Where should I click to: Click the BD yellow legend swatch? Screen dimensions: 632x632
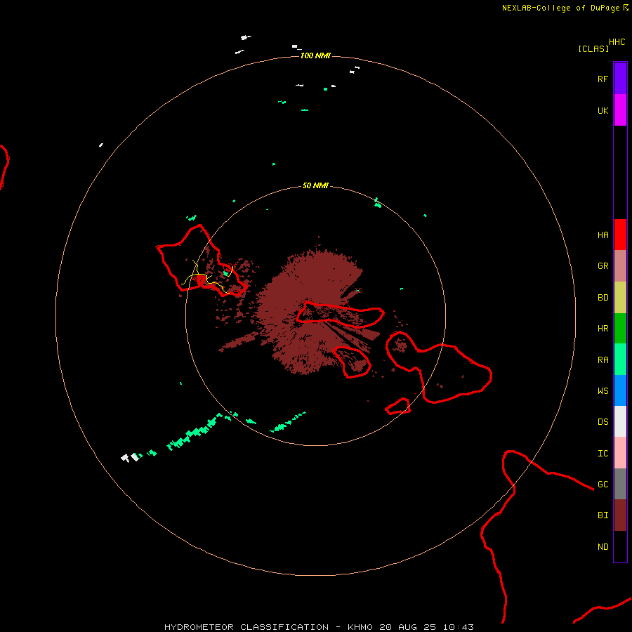point(620,297)
